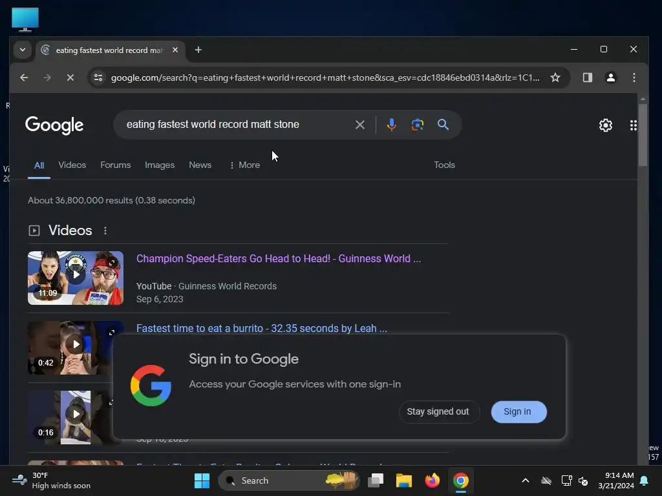The image size is (662, 496).
Task: Open Google apps grid
Action: click(x=633, y=125)
